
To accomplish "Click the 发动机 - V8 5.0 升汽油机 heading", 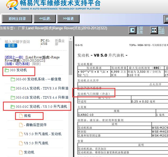I will point(102,55).
